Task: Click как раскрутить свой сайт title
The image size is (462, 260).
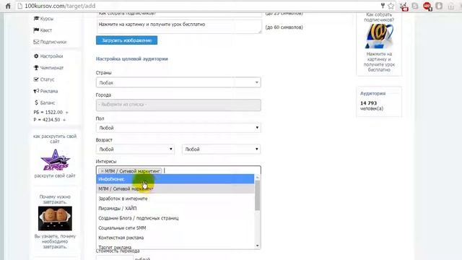Action: click(x=55, y=139)
